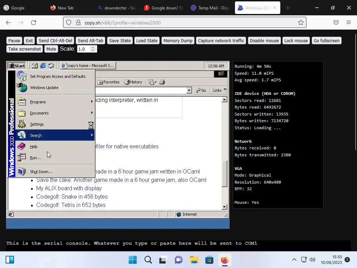
Task: Click Send Alt-Tab button
Action: coord(90,40)
